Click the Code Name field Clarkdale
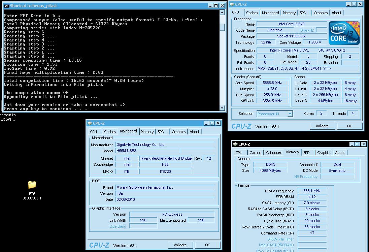 pyautogui.click(x=275, y=30)
